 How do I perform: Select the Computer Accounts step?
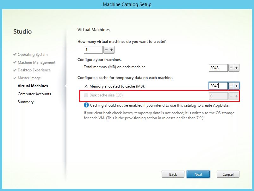34,94
